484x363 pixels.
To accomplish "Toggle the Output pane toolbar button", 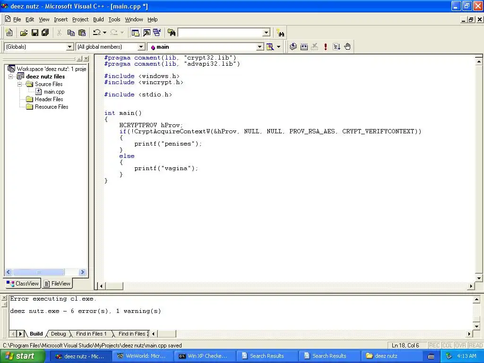I will [x=147, y=33].
